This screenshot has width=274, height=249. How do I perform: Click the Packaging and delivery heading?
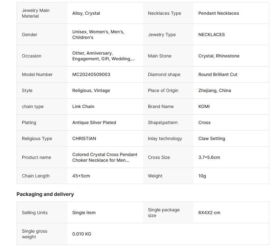pos(45,194)
